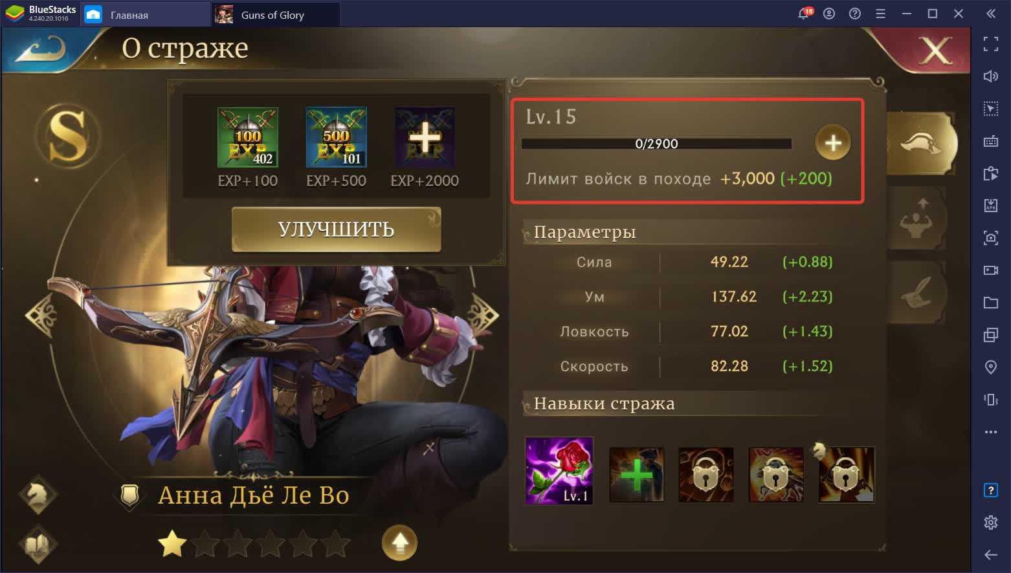Add EXP+2000 item with plus icon
Screen dimensions: 1011x573
tap(425, 138)
